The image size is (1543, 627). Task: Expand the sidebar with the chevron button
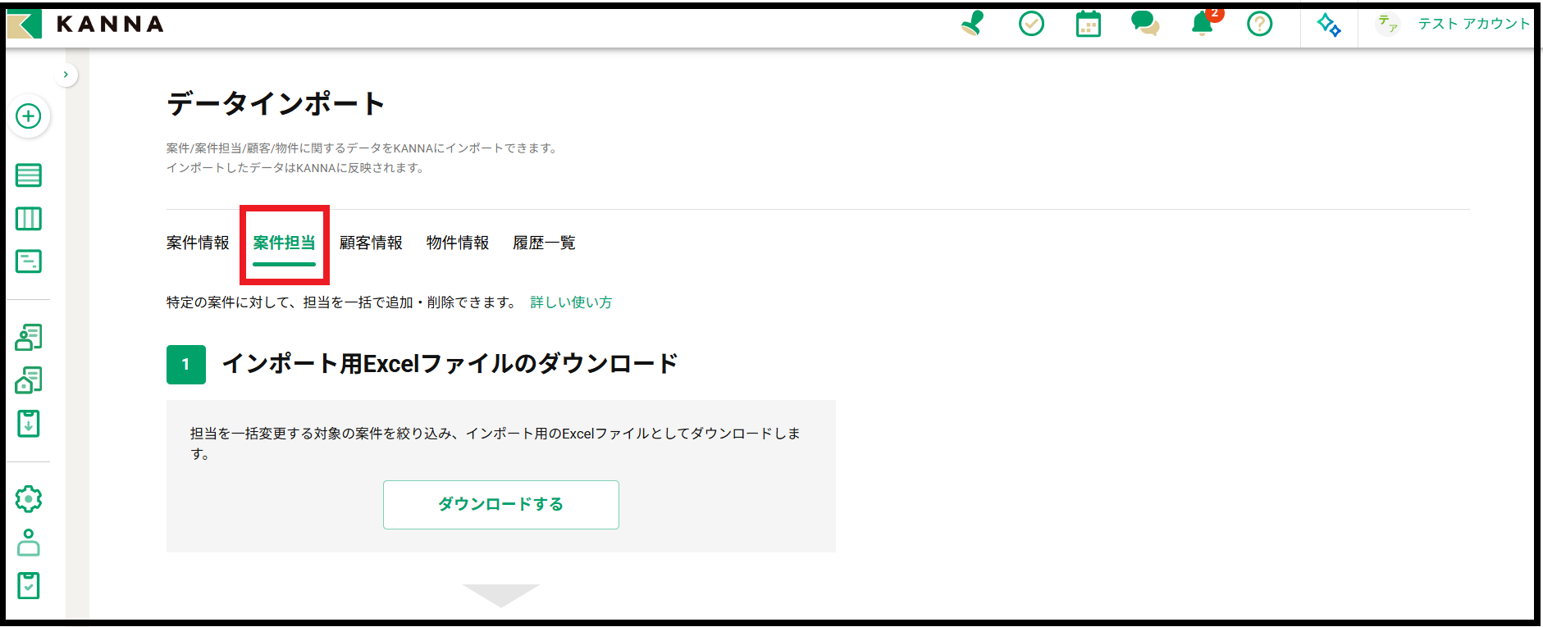(x=66, y=75)
